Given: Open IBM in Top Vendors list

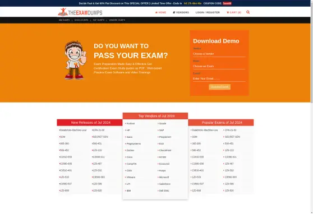Looking at the screenshot, I should click(128, 191).
